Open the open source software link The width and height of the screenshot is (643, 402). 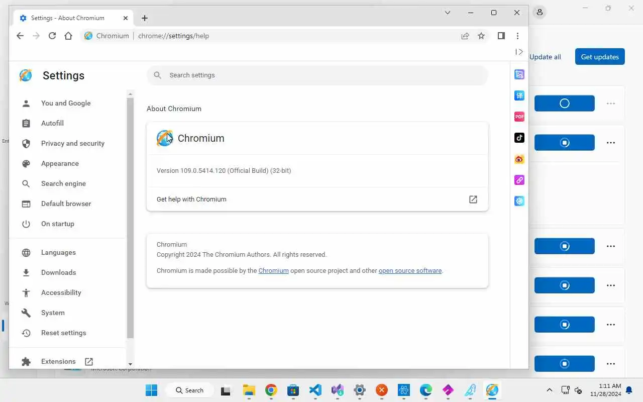click(410, 270)
